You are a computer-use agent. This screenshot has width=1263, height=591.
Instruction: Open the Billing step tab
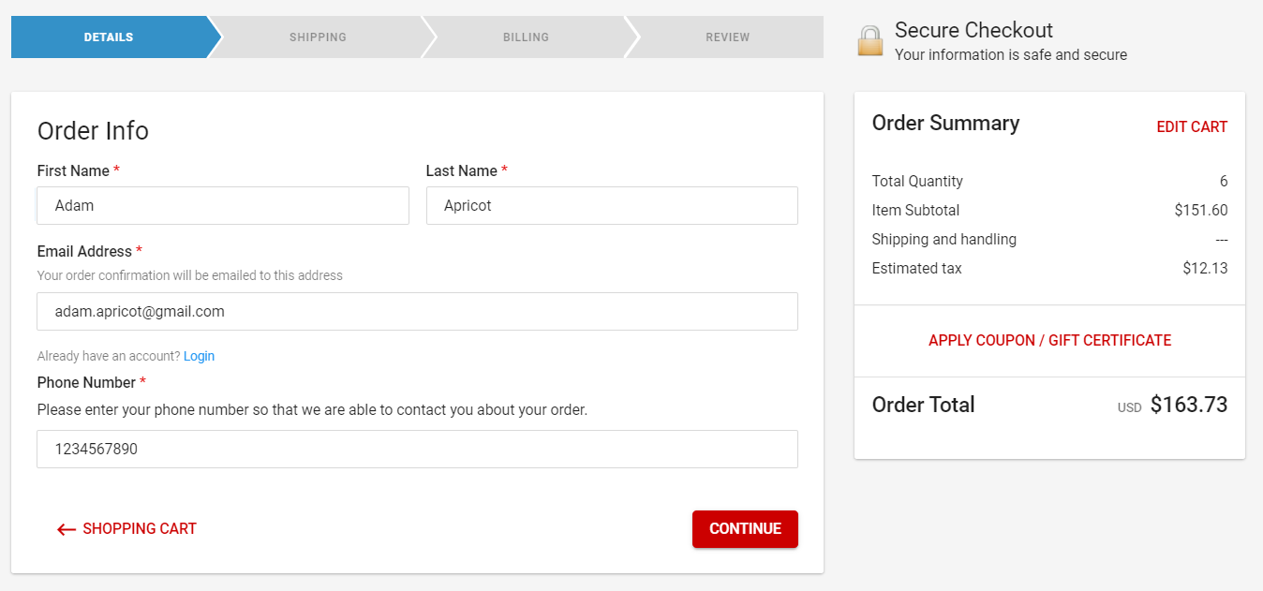[x=526, y=37]
